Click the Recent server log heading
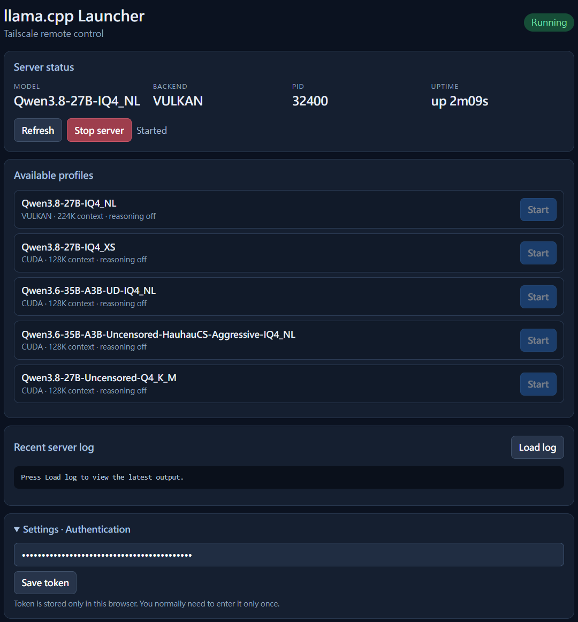Screen dimensions: 578x622 [x=54, y=447]
